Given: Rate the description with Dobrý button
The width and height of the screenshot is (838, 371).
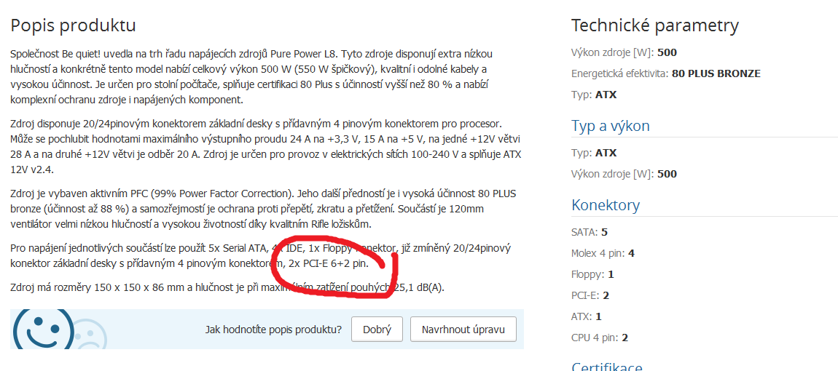Looking at the screenshot, I should [377, 330].
